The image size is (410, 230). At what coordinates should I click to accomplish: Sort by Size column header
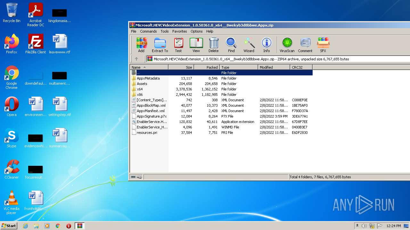click(181, 67)
